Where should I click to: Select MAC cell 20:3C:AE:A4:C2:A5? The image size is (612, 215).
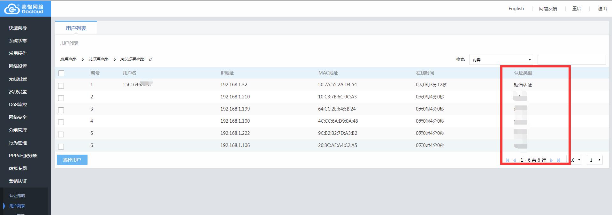point(338,145)
